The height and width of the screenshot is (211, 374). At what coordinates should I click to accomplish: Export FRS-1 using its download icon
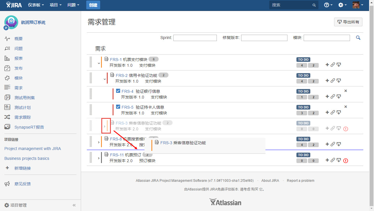338,65
